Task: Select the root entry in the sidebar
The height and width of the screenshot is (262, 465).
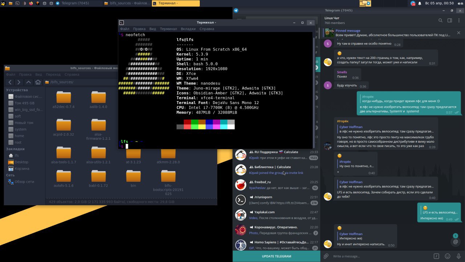Action: click(15, 142)
